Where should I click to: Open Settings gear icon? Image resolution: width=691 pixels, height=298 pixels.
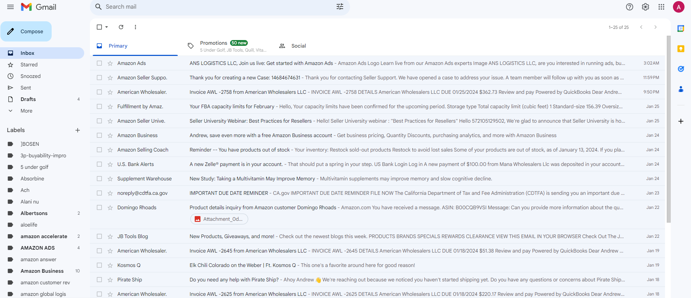pyautogui.click(x=645, y=7)
